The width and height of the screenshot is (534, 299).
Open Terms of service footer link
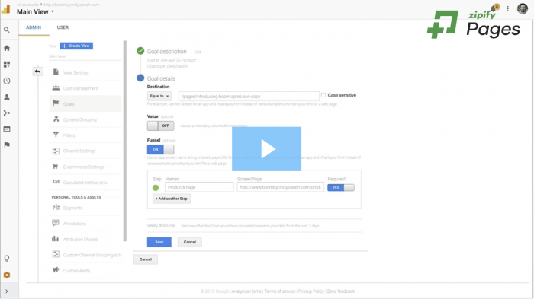point(280,291)
